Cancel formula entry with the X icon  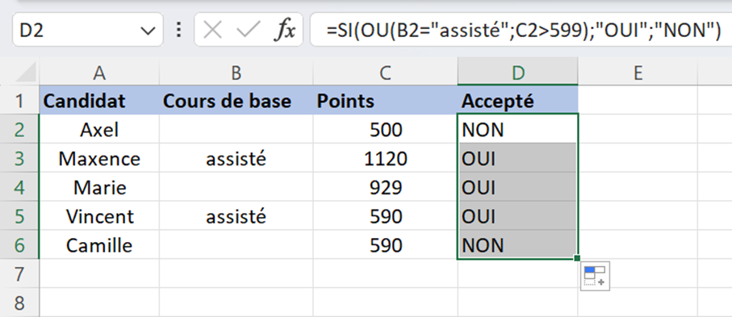click(x=213, y=31)
